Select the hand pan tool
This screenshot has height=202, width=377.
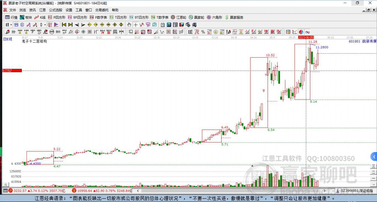tap(129, 25)
